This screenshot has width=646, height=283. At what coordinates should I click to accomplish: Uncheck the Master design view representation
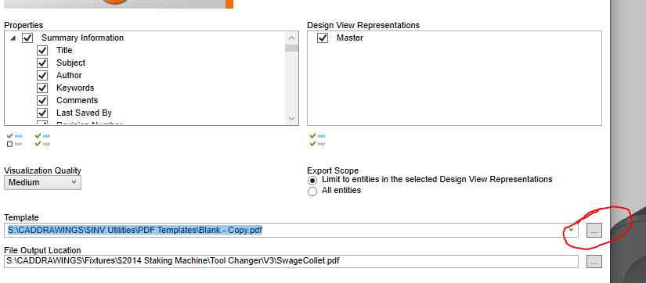click(323, 38)
